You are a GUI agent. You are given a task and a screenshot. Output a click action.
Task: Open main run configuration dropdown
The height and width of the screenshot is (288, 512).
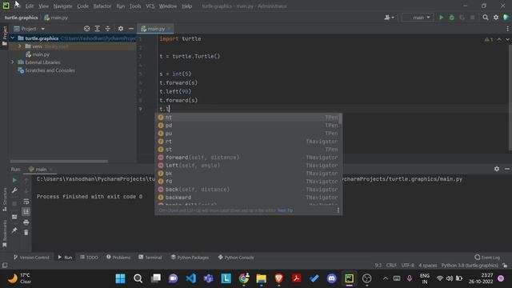(x=418, y=18)
